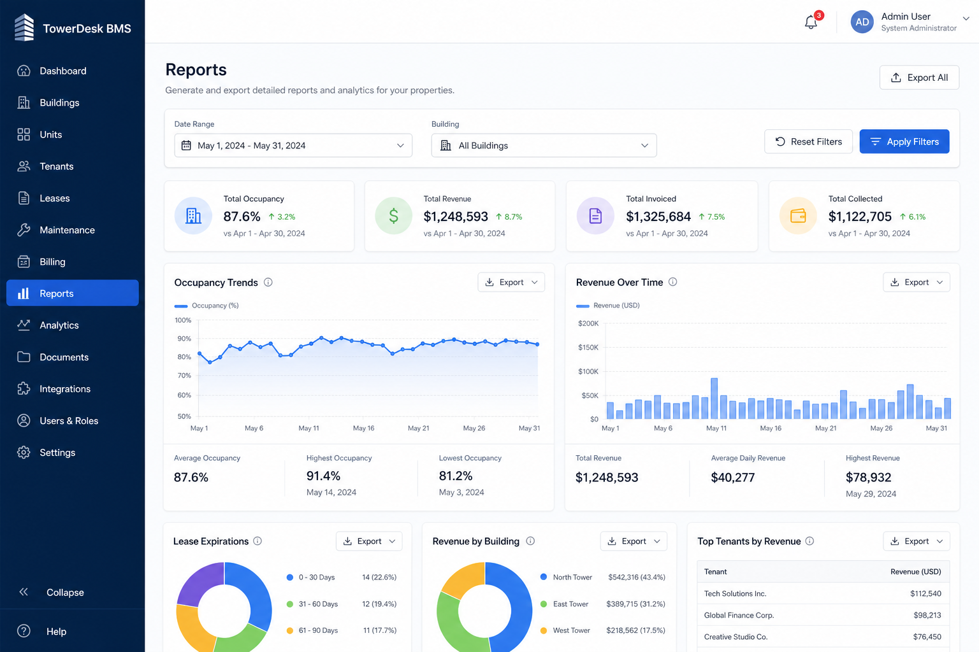979x652 pixels.
Task: Click the building icon in Building filter
Action: [446, 145]
